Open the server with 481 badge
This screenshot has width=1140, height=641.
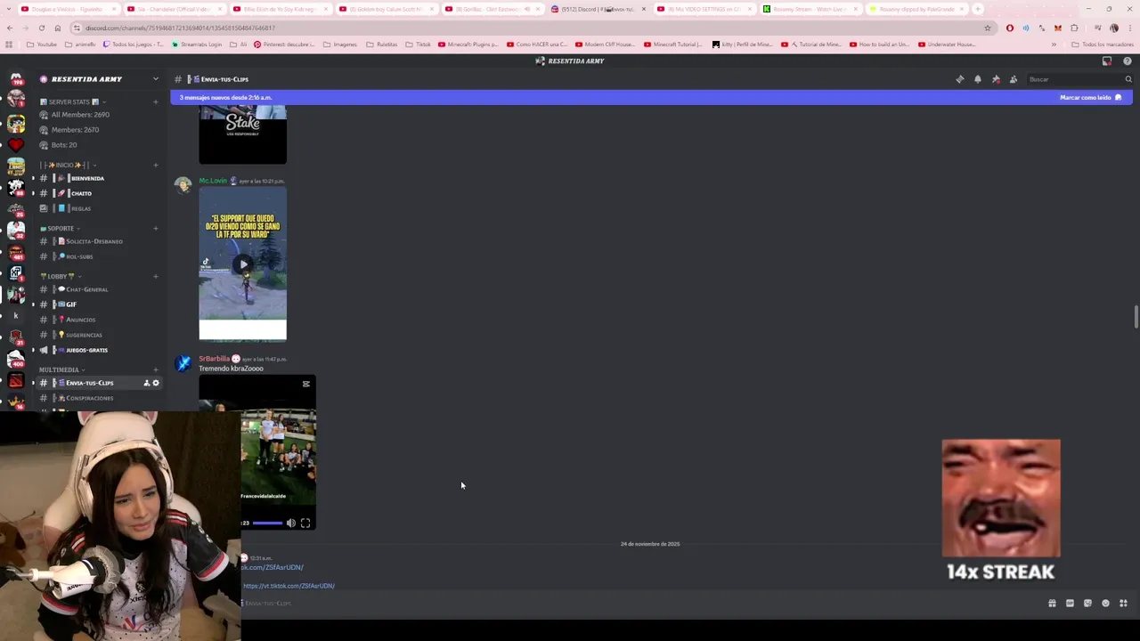click(x=16, y=251)
